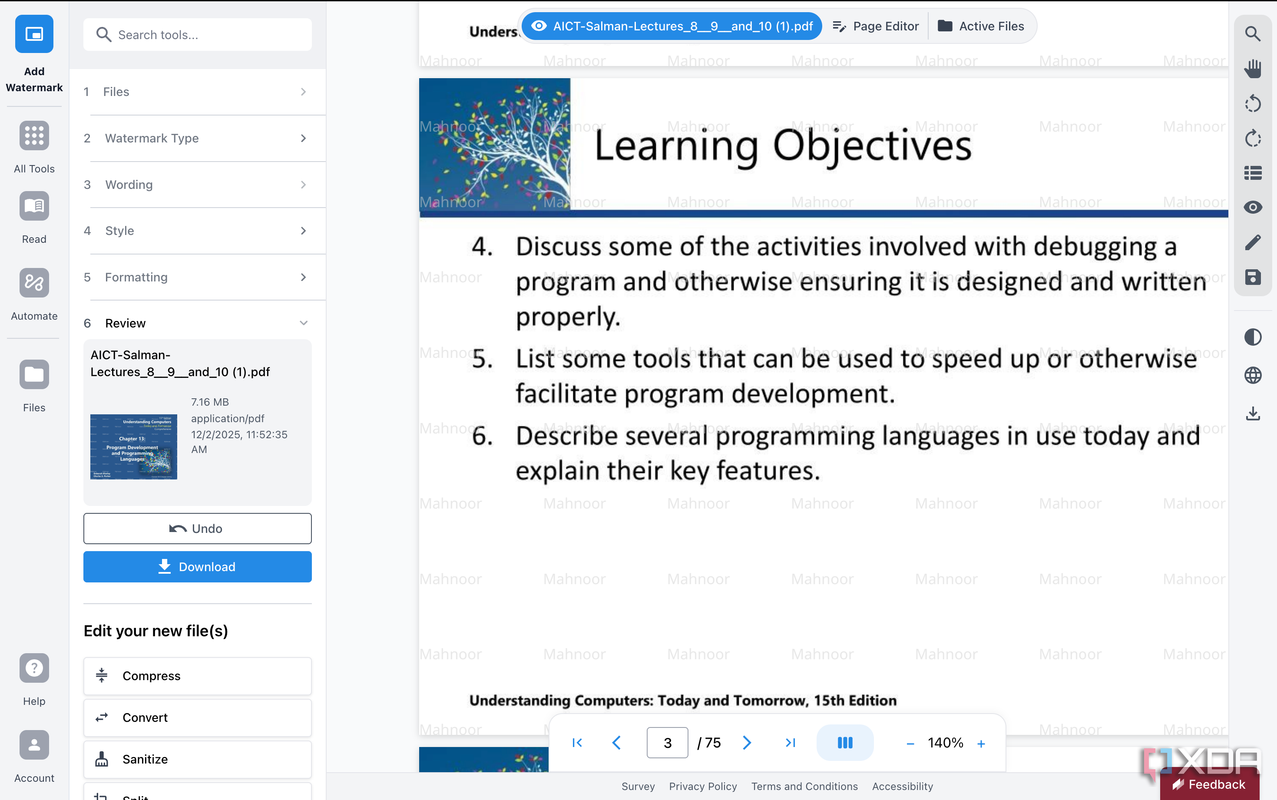This screenshot has width=1277, height=800.
Task: Click the save disk icon
Action: pyautogui.click(x=1252, y=277)
